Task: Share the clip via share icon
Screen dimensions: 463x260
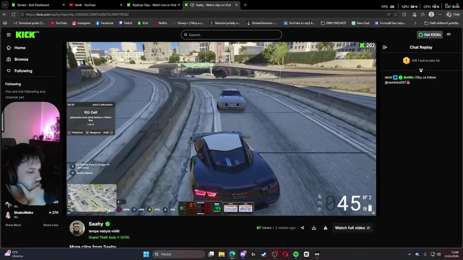Action: pyautogui.click(x=302, y=228)
